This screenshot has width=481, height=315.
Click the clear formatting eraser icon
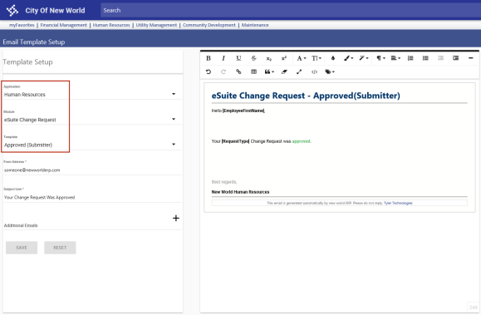(284, 71)
